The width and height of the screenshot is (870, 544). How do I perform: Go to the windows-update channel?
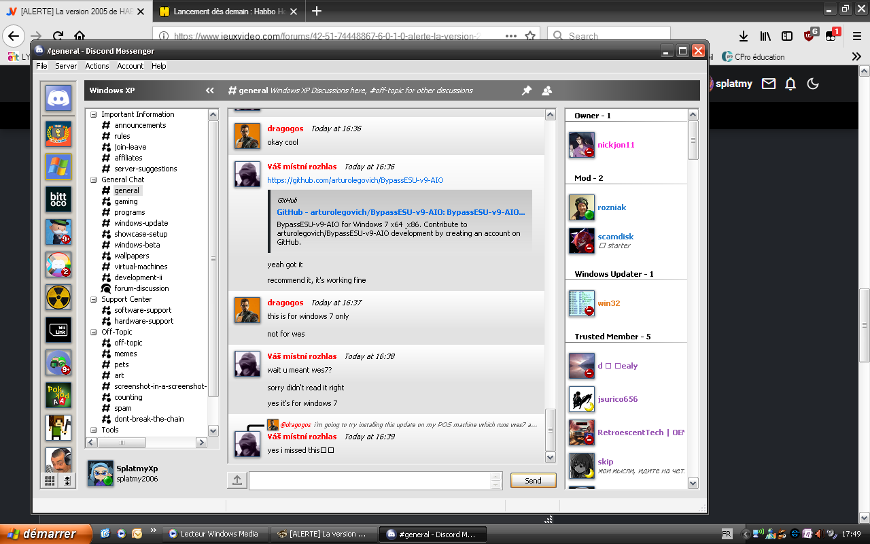click(x=141, y=223)
